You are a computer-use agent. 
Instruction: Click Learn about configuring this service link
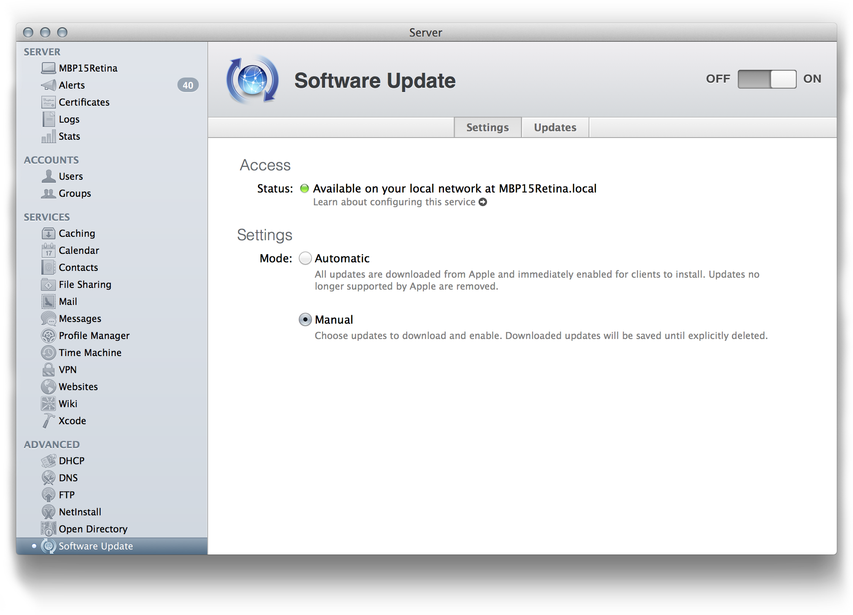tap(394, 202)
